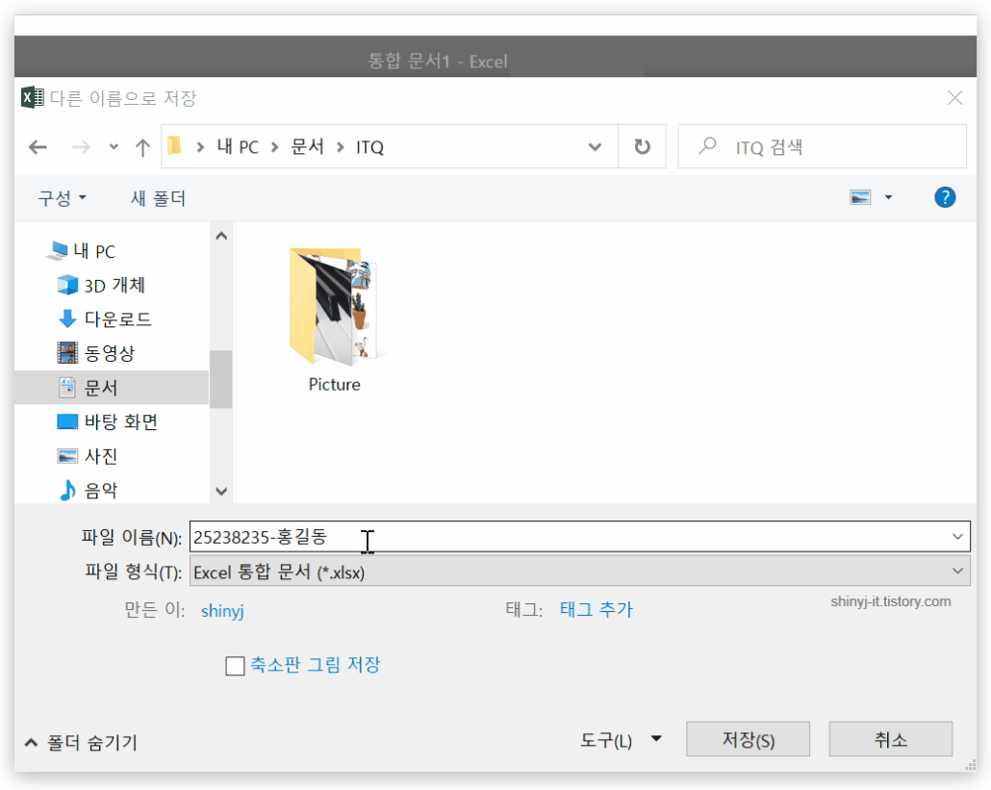Open help with the question mark icon

tap(945, 197)
